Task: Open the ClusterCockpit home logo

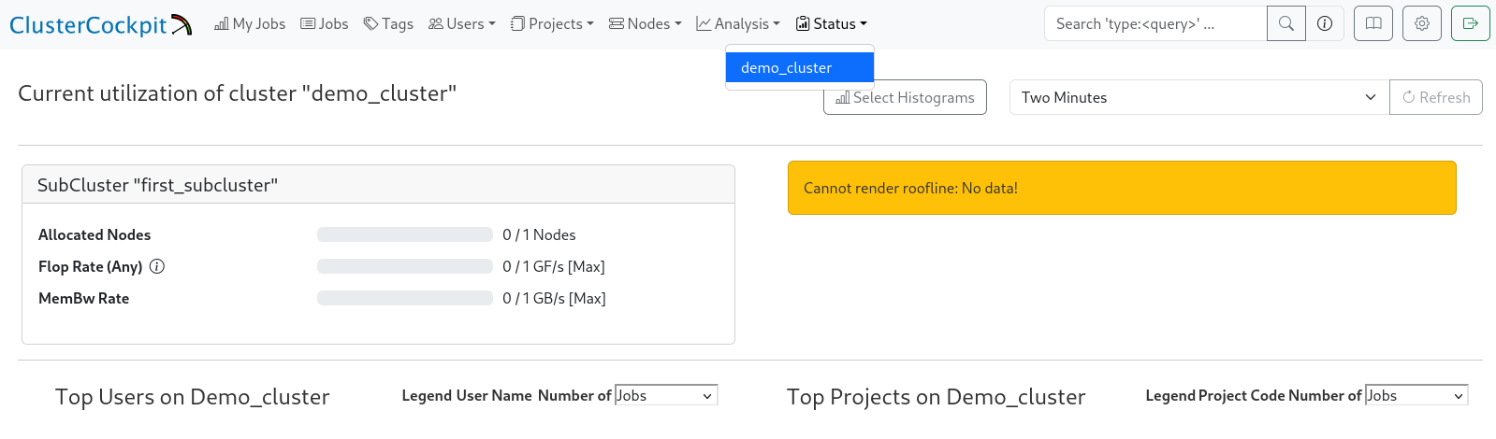Action: 101,24
